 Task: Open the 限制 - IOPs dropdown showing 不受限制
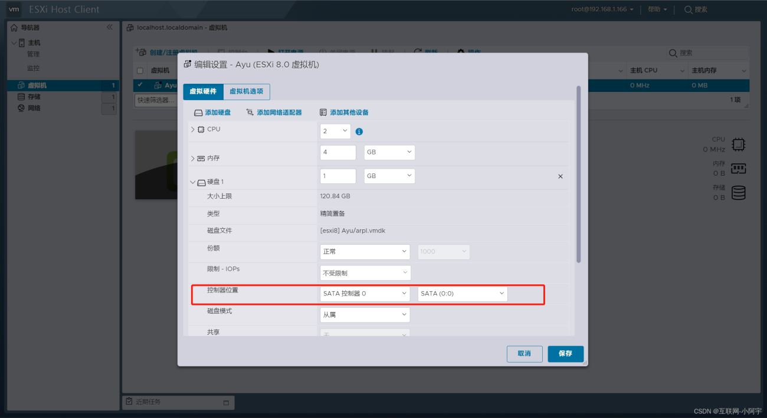pos(365,273)
